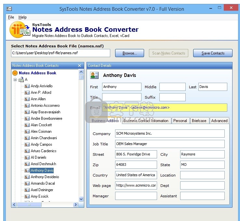
Task: Click the vertical scrollbar thumb in contacts panel
Action: coord(81,77)
